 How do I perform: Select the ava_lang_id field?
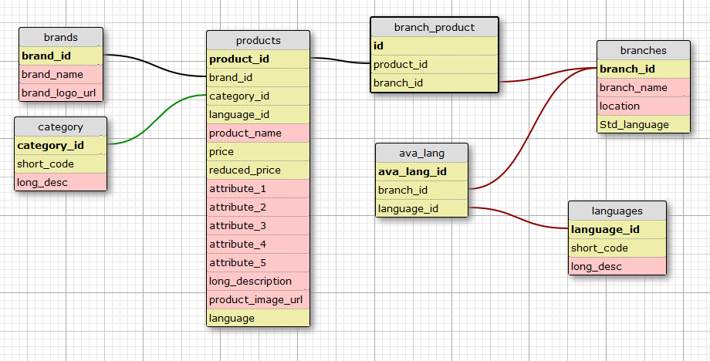point(421,171)
